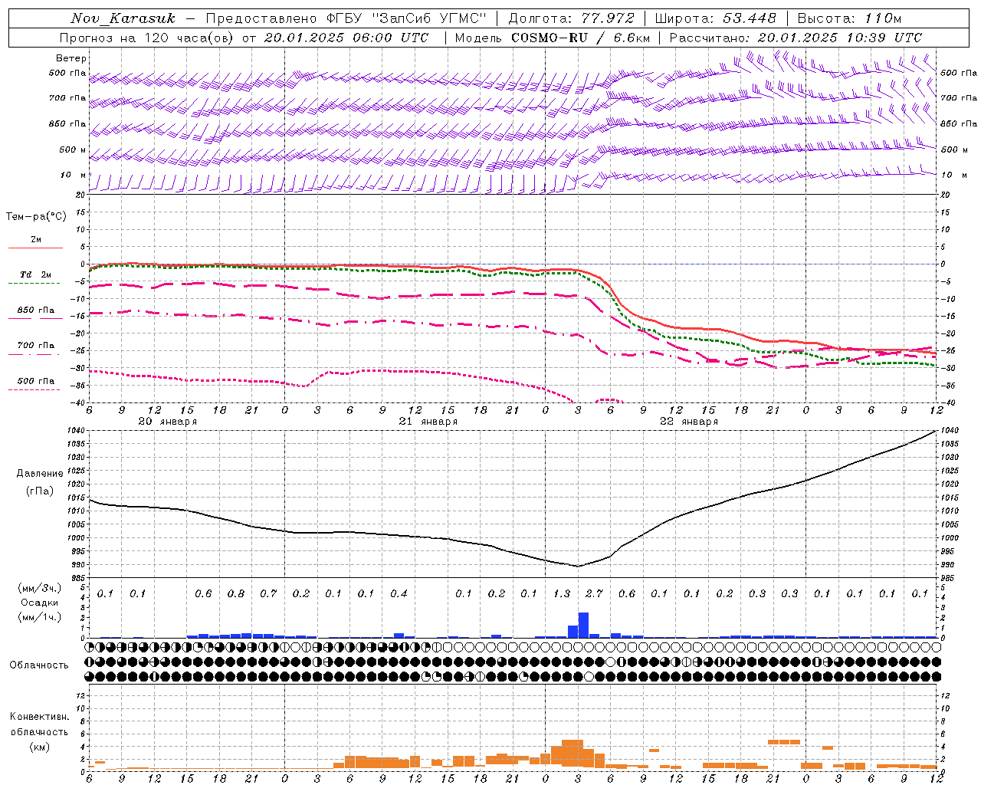This screenshot has height=785, width=981.
Task: Click the '1.3' three-hour precipitation value
Action: click(x=562, y=594)
